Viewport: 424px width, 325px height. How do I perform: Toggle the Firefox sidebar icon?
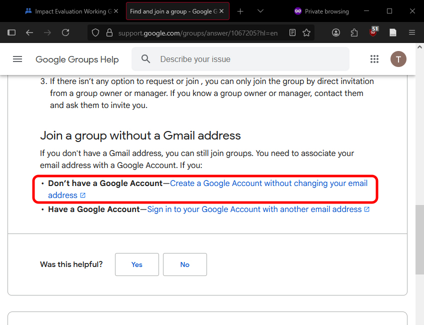11,32
